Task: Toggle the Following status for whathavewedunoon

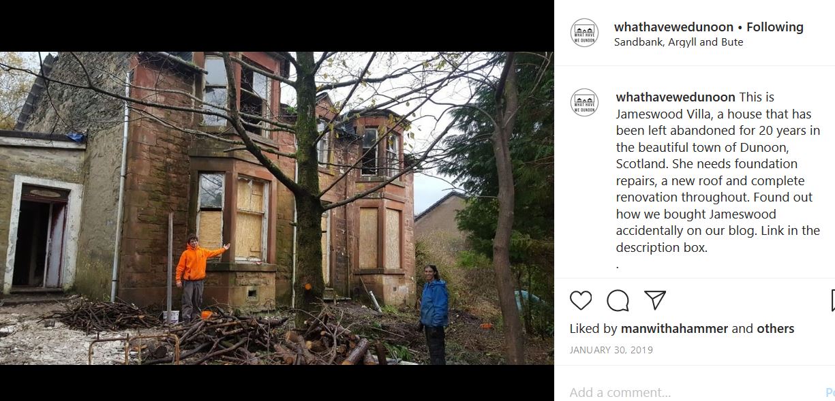Action: pyautogui.click(x=775, y=27)
